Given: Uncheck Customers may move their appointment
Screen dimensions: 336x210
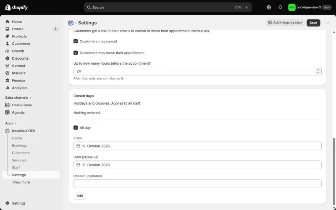Looking at the screenshot, I should pyautogui.click(x=76, y=53).
